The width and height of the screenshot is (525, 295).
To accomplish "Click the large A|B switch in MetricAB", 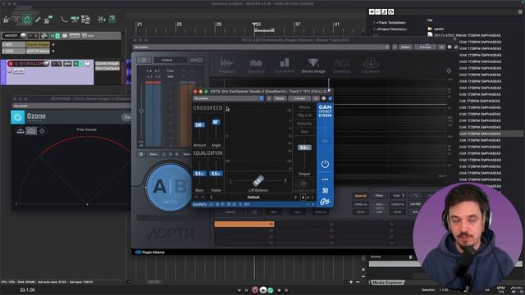I will pos(169,187).
